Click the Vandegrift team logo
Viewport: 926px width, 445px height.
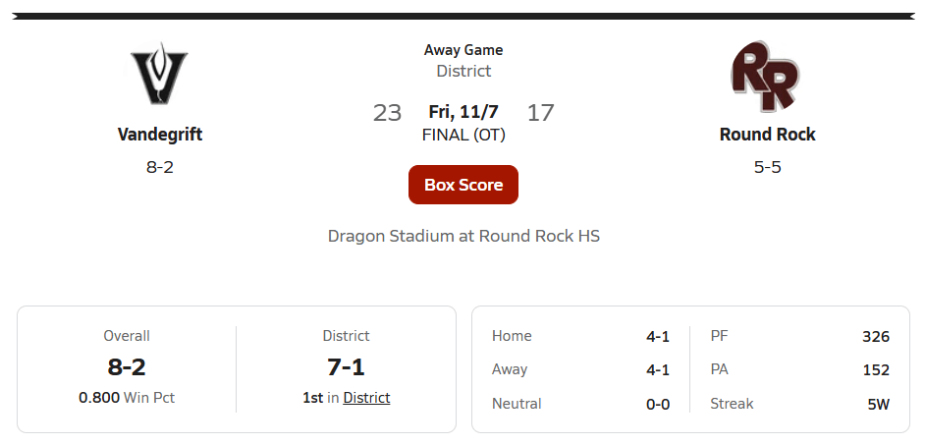tap(159, 74)
